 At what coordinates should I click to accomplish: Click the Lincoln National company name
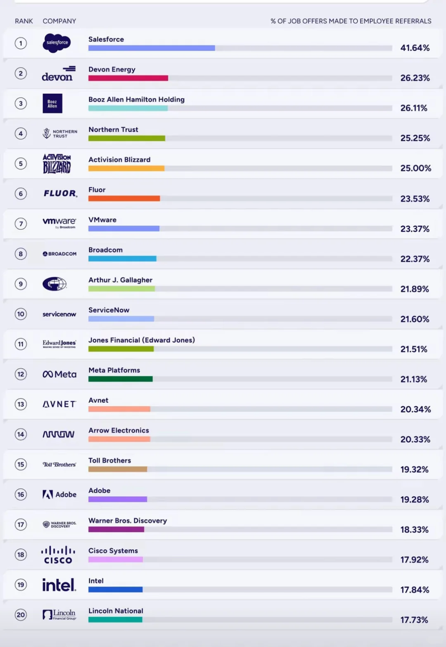116,611
